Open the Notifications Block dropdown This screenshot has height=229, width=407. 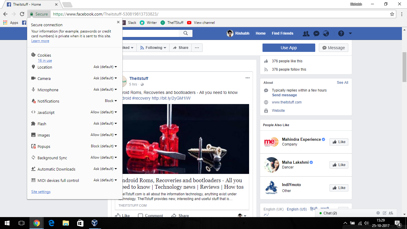click(x=111, y=101)
